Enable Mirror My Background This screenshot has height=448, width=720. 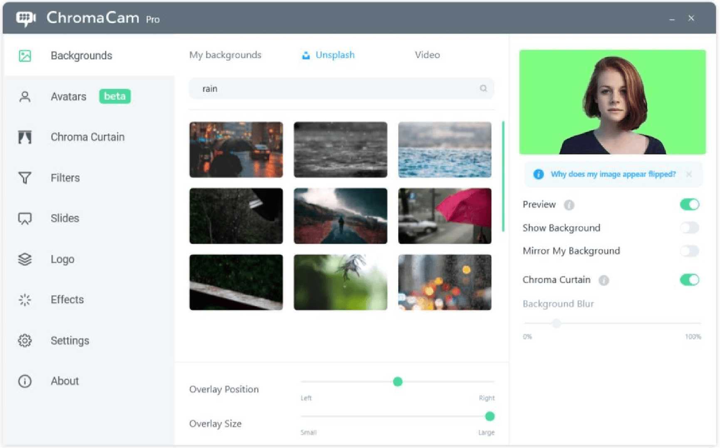pyautogui.click(x=689, y=251)
